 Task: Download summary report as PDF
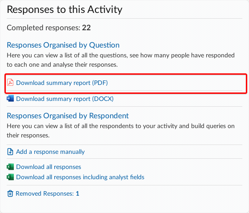click(62, 83)
